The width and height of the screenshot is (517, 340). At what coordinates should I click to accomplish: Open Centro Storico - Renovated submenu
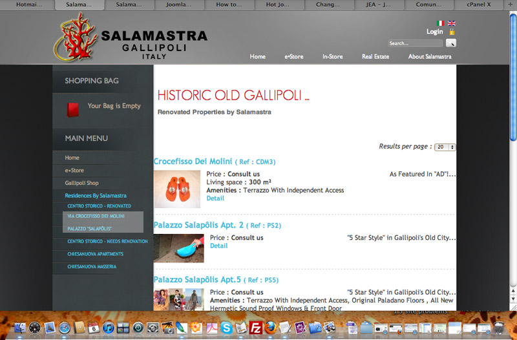pyautogui.click(x=100, y=206)
